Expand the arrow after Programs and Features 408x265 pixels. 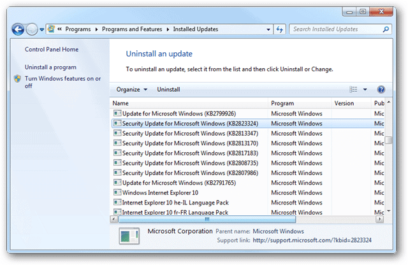tap(168, 29)
